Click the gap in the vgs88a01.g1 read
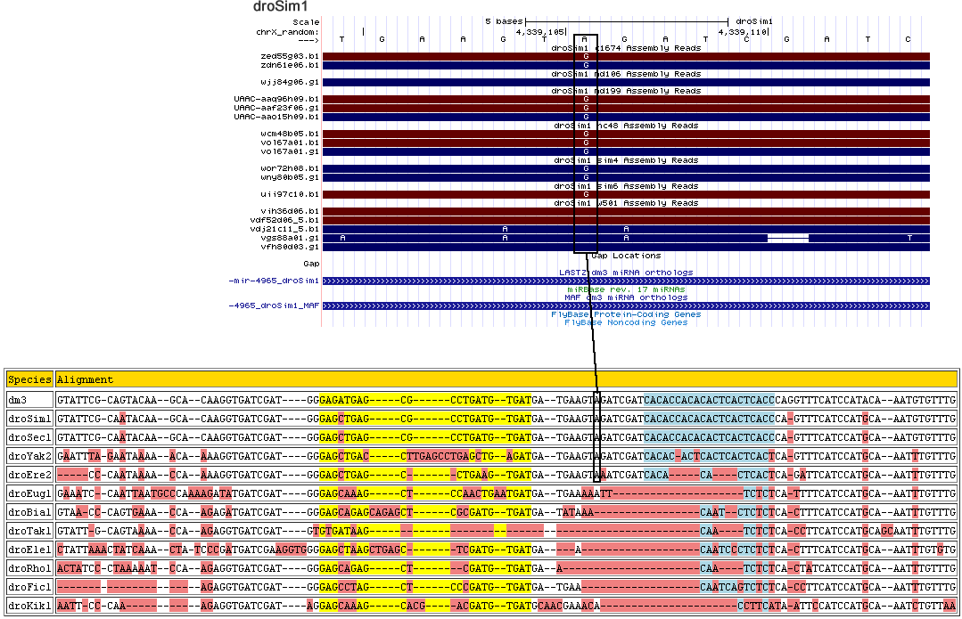962x619 pixels. tap(787, 238)
